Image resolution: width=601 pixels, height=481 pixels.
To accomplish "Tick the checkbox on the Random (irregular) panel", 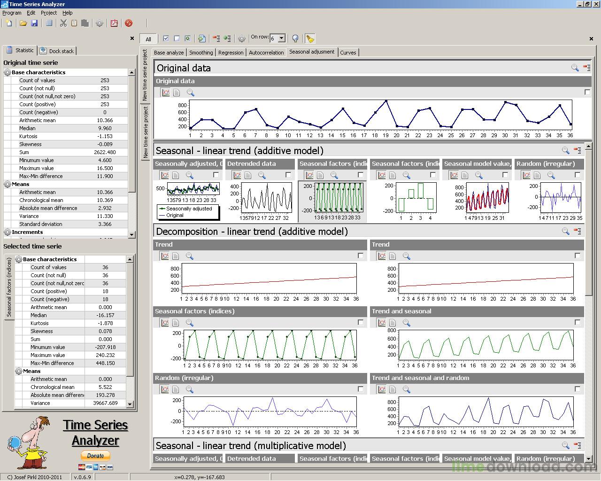I will click(361, 389).
